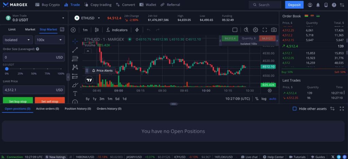Open positions table settings icon
This screenshot has height=159, width=348.
(x=332, y=109)
